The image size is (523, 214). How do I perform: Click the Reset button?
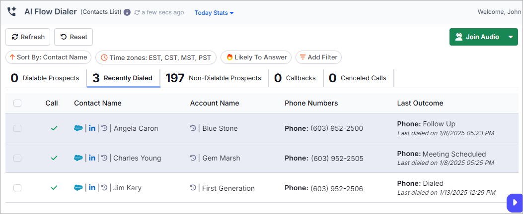(x=74, y=37)
